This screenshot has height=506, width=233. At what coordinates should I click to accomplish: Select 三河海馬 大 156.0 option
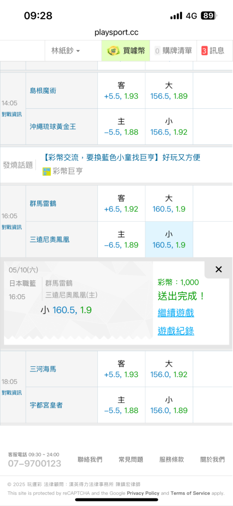(169, 369)
